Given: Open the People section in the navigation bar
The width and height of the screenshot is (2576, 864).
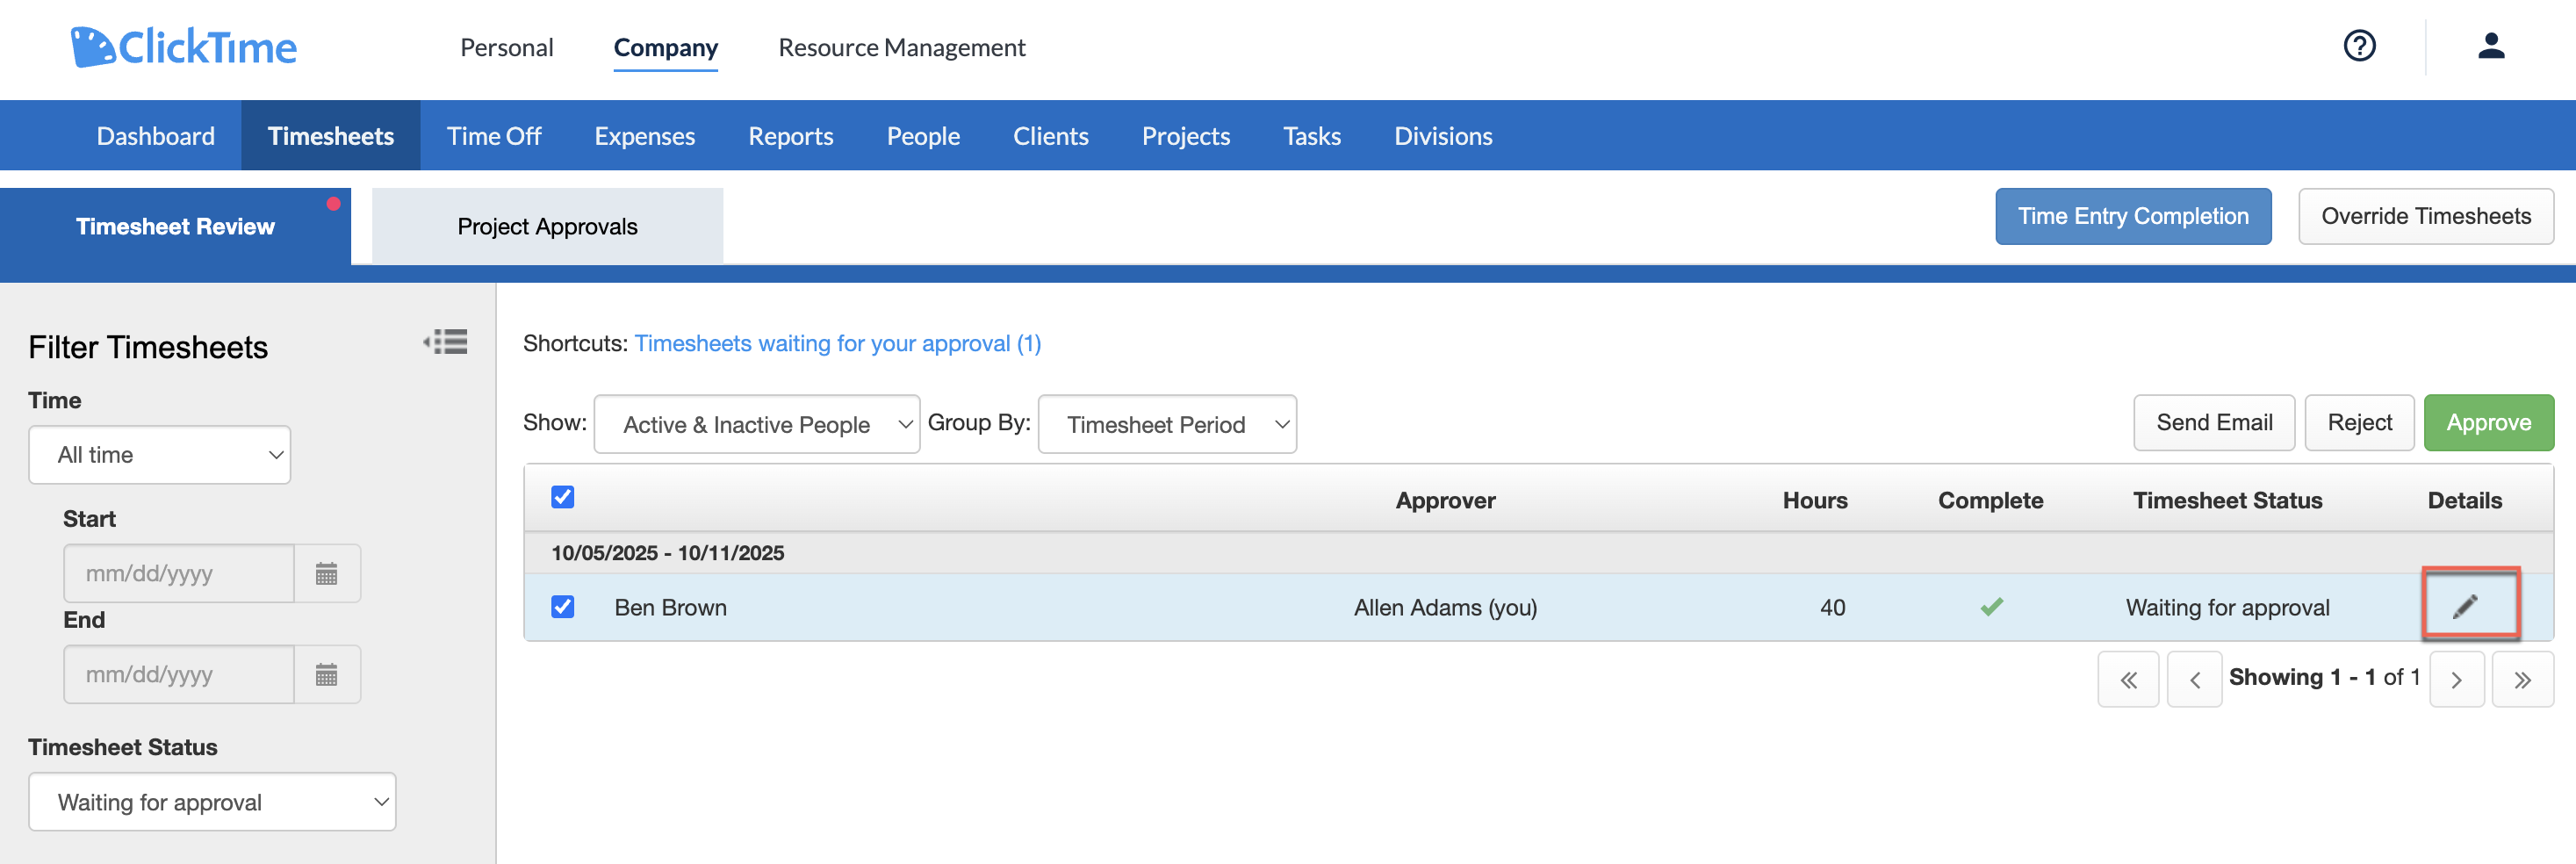Looking at the screenshot, I should point(922,135).
